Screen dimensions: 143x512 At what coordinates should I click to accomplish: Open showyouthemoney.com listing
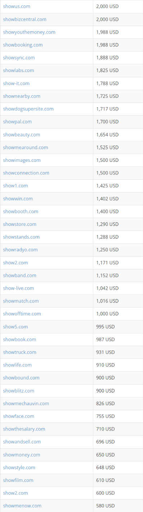pos(29,32)
